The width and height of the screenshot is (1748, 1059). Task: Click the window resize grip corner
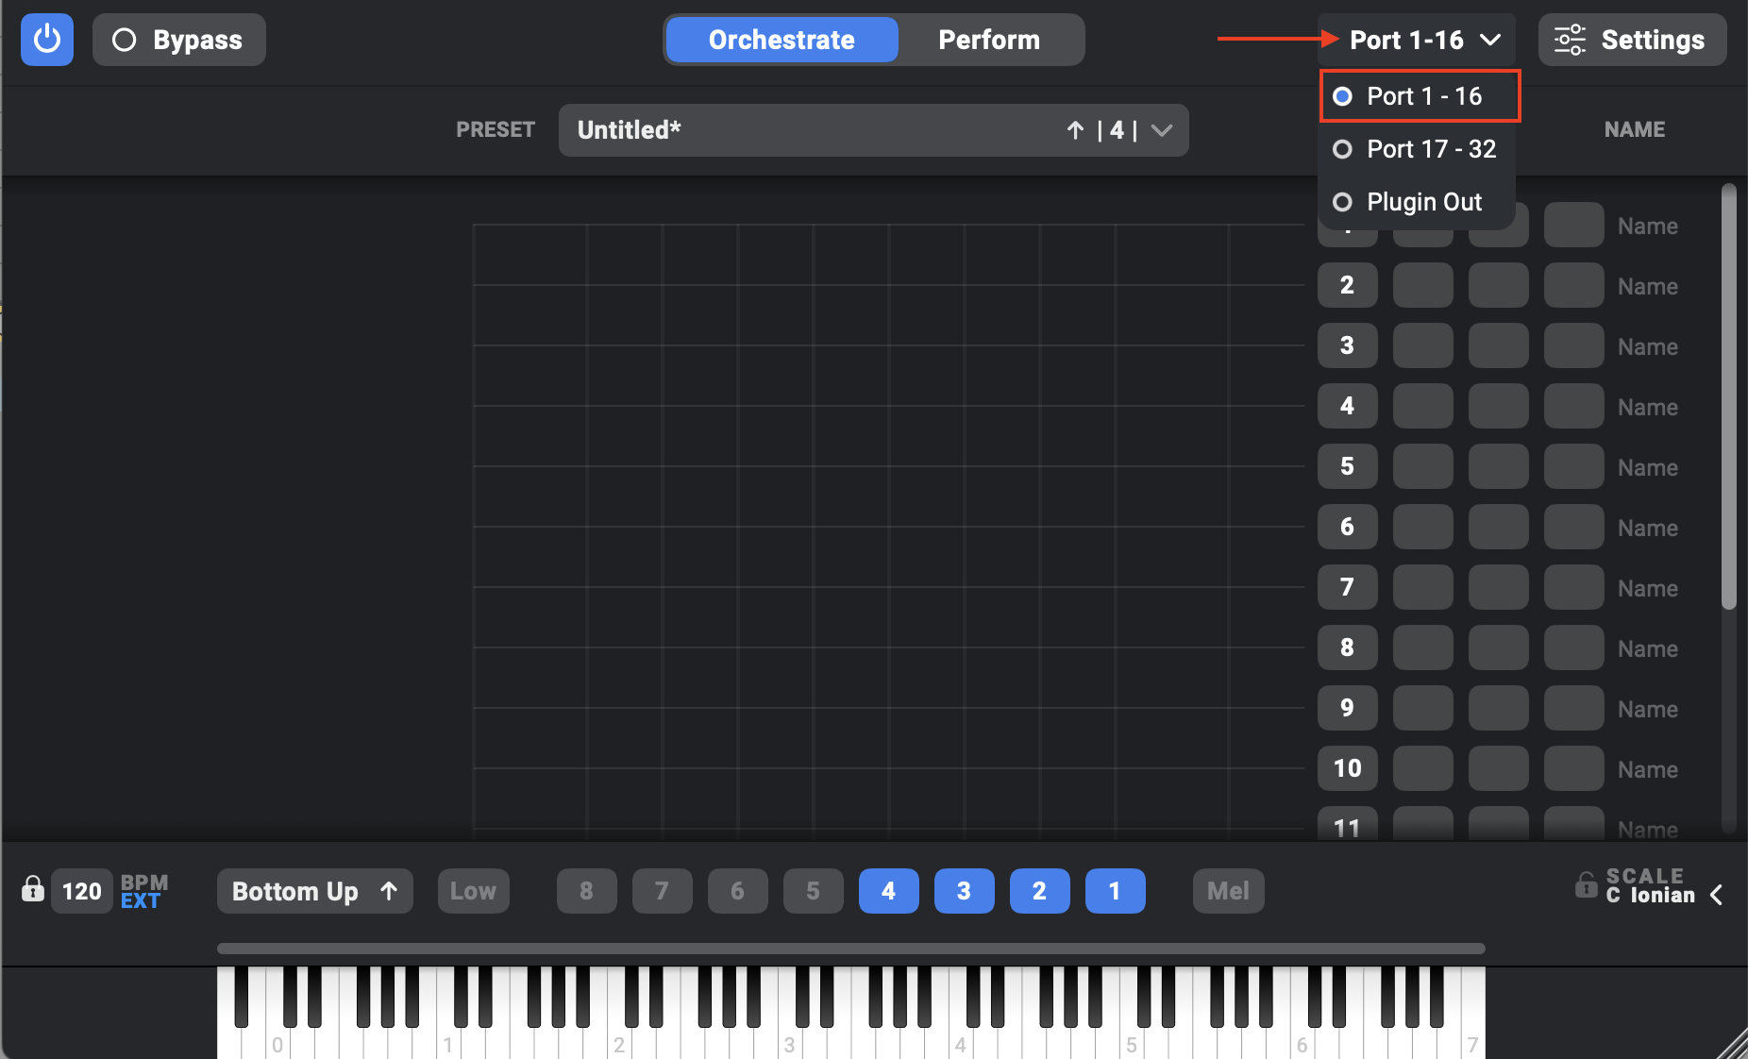(x=1733, y=1044)
